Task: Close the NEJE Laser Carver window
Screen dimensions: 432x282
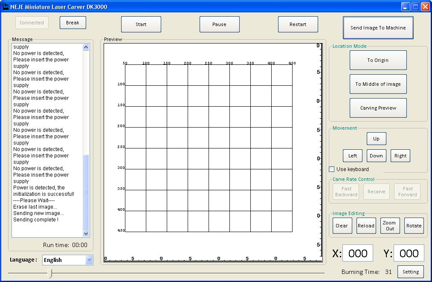Action: tap(425, 7)
